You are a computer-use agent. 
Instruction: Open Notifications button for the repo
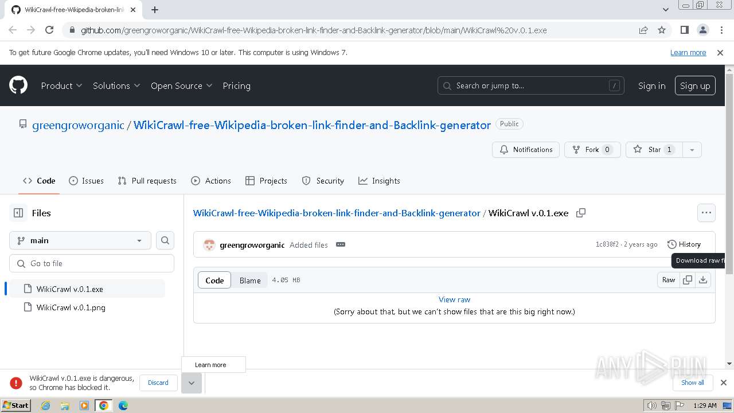tap(526, 150)
